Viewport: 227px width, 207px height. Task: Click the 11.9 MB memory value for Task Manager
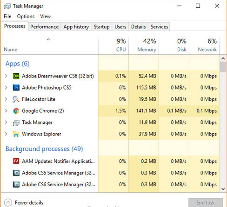tap(147, 123)
